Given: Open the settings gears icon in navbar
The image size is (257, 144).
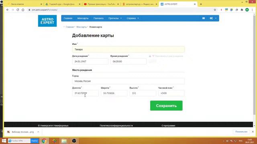Looking at the screenshot, I should pos(211,18).
